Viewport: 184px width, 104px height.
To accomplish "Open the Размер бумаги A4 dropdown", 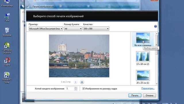I will click(x=73, y=29).
